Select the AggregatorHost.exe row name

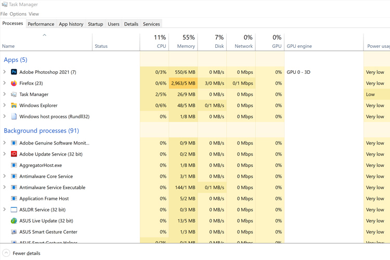[x=41, y=165]
